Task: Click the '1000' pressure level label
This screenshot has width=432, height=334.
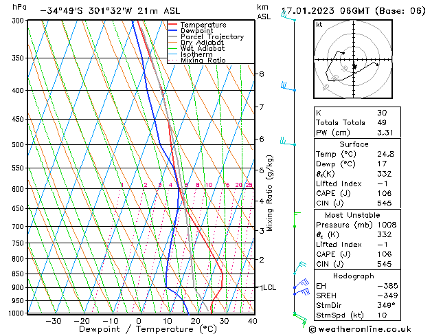Action: click(17, 313)
